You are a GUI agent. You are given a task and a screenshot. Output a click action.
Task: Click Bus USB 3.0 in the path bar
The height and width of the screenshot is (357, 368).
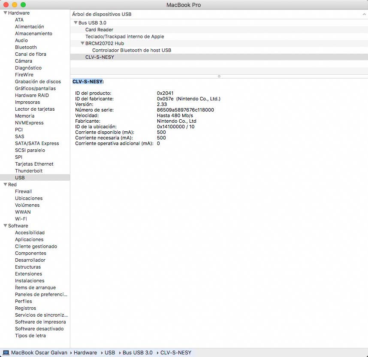pyautogui.click(x=137, y=353)
